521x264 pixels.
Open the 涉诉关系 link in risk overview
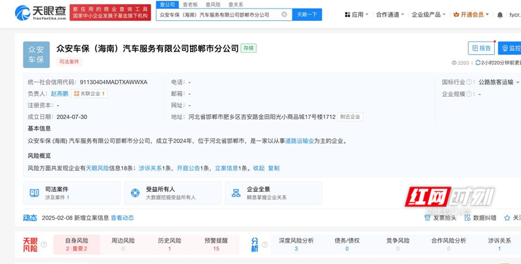[150, 168]
